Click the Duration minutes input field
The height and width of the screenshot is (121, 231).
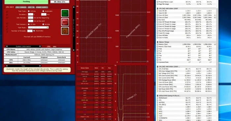[44, 14]
